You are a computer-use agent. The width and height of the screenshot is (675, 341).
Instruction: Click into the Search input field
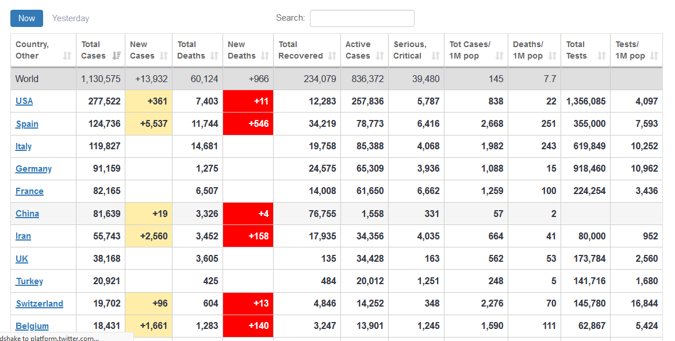pyautogui.click(x=362, y=18)
